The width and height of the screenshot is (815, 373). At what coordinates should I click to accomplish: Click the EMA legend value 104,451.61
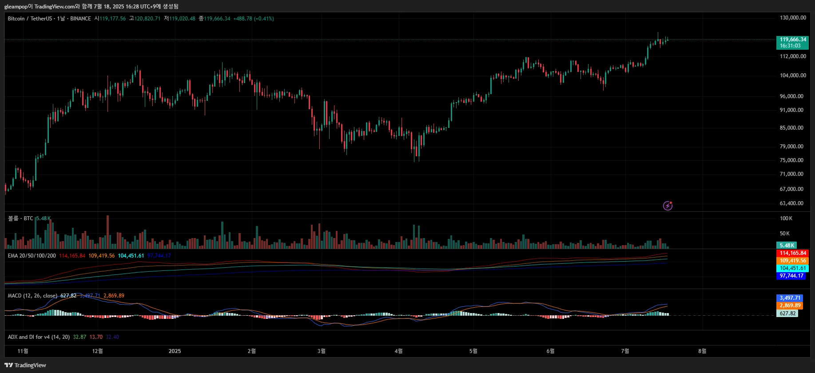131,256
